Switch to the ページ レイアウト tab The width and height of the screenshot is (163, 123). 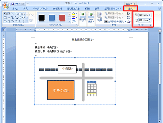tap(40, 9)
